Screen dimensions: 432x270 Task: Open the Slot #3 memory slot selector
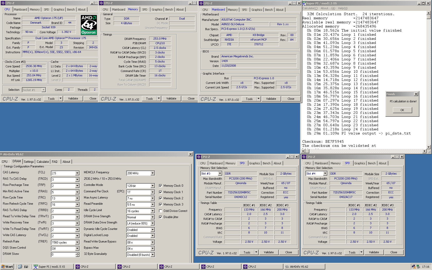(220, 174)
